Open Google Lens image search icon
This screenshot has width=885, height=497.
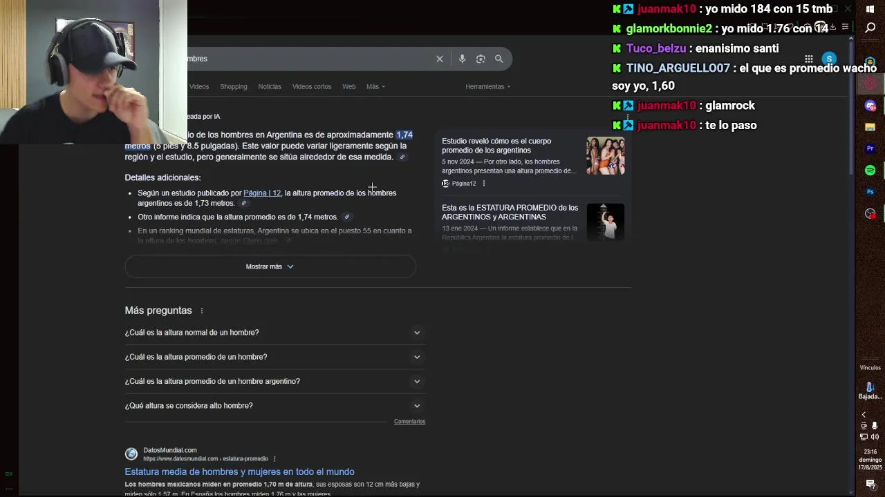click(481, 59)
